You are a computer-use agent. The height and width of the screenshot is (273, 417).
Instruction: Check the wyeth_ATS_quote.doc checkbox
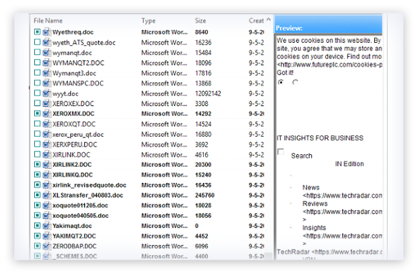tap(37, 42)
